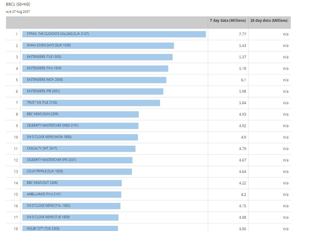Pick the Six O'Clock News (MON 1800) bar
Viewport: 323px width, 231px height.
(x=80, y=137)
